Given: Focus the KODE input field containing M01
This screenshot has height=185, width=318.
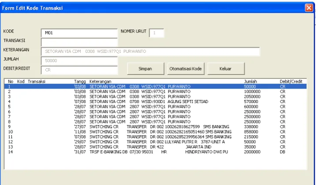Looking at the screenshot, I should click(x=79, y=33).
